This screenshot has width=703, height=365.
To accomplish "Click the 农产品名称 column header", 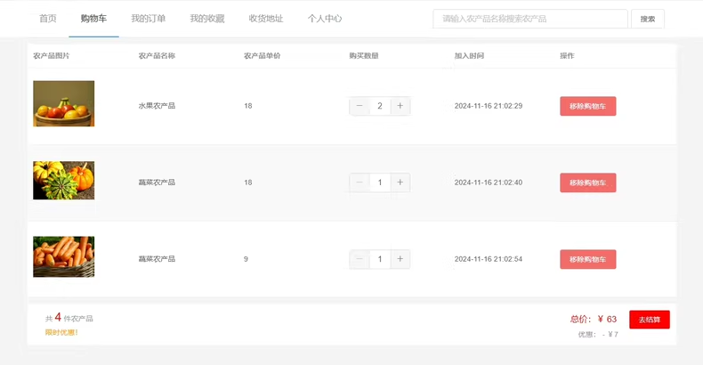I will pyautogui.click(x=157, y=55).
